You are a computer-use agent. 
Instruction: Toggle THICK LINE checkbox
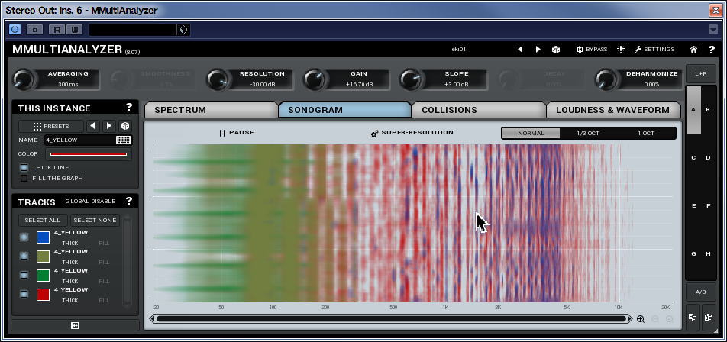point(24,167)
